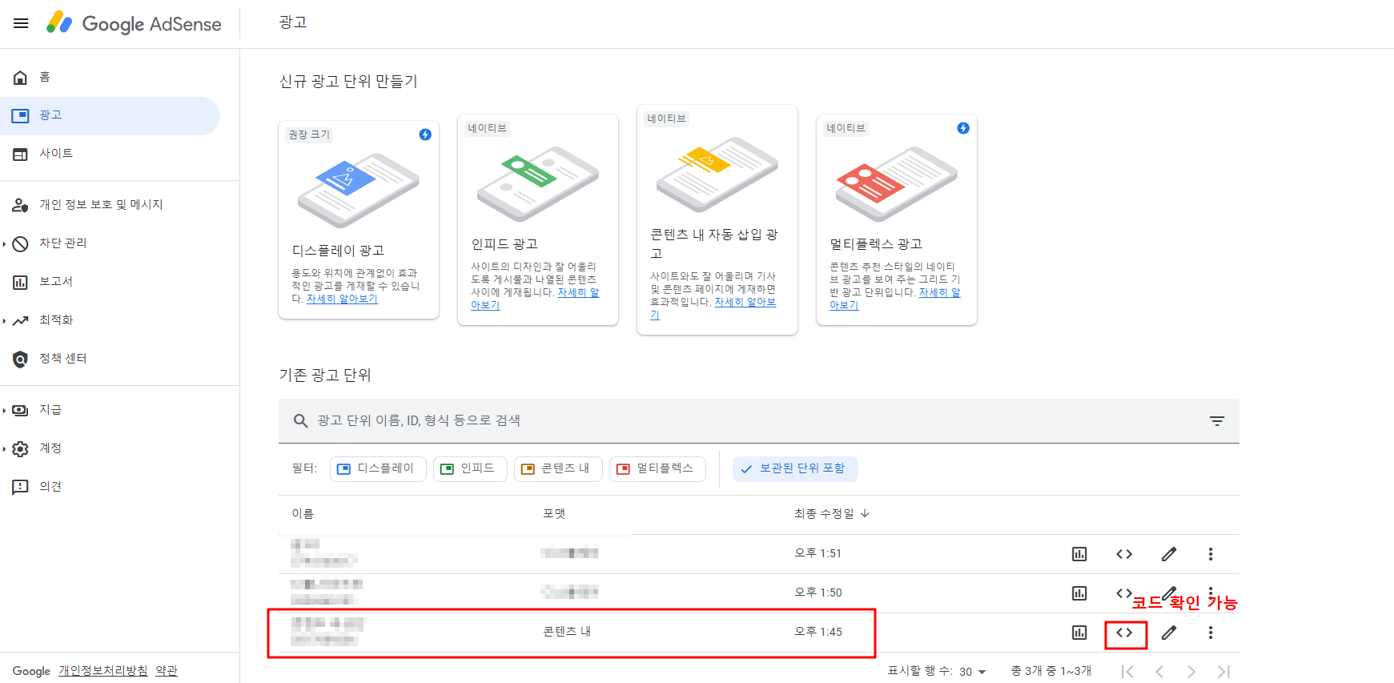Viewport: 1394px width, 683px height.
Task: Click the blue badge on 디스플레이 광고 card
Action: point(425,135)
